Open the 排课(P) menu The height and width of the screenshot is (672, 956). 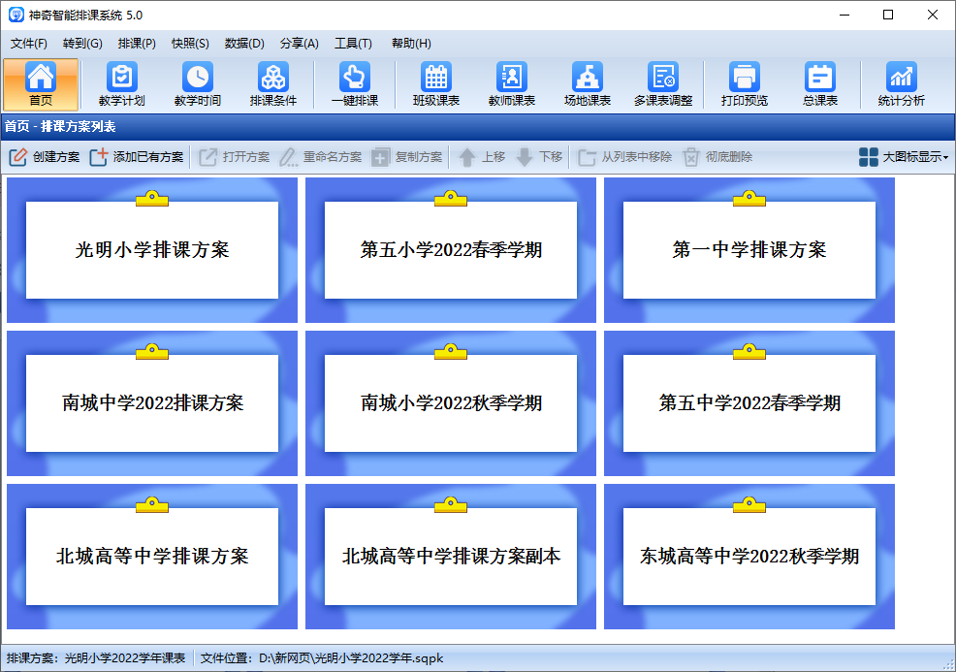point(137,44)
